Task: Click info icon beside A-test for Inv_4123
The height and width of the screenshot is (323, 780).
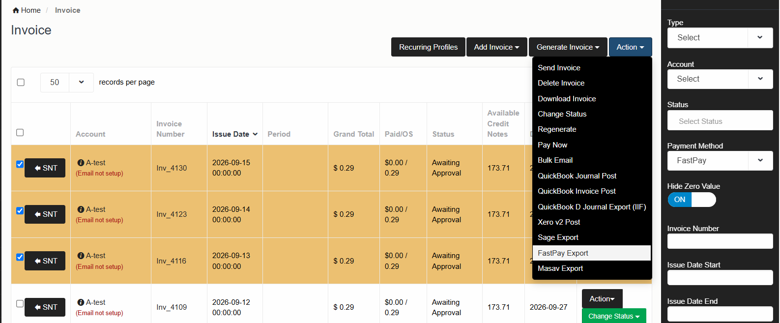Action: 81,209
